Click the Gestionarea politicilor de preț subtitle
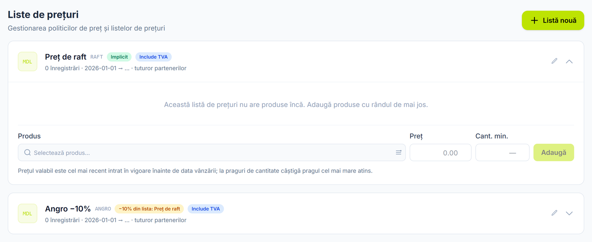The image size is (592, 242). click(x=86, y=28)
